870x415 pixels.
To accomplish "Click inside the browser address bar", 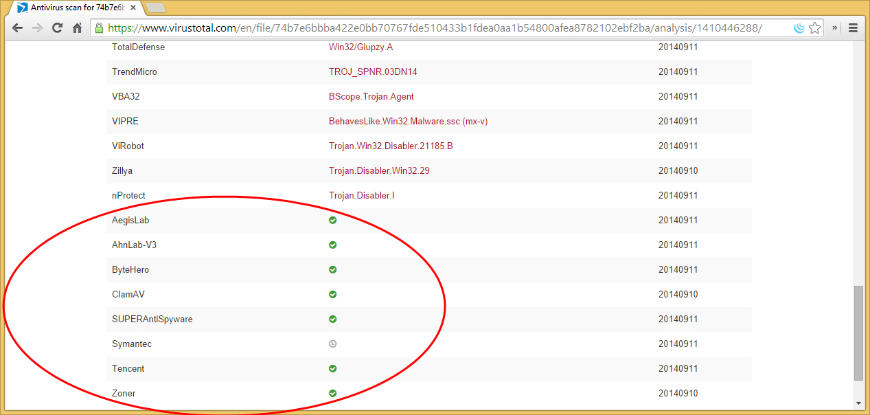I will tap(412, 27).
